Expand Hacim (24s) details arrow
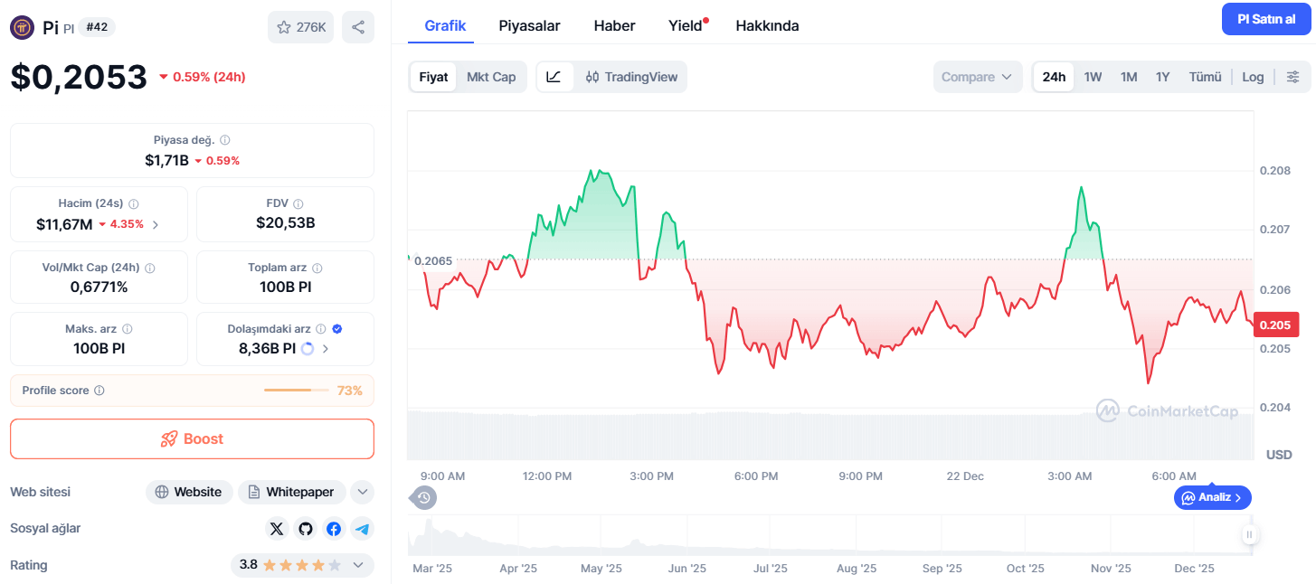This screenshot has height=584, width=1316. pos(156,224)
